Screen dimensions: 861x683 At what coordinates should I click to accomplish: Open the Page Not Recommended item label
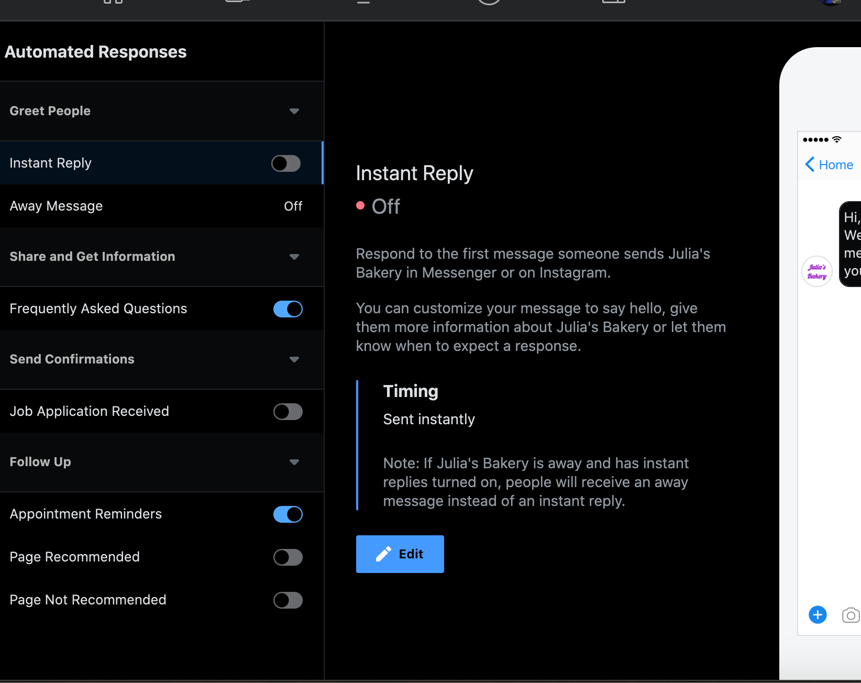click(x=88, y=600)
